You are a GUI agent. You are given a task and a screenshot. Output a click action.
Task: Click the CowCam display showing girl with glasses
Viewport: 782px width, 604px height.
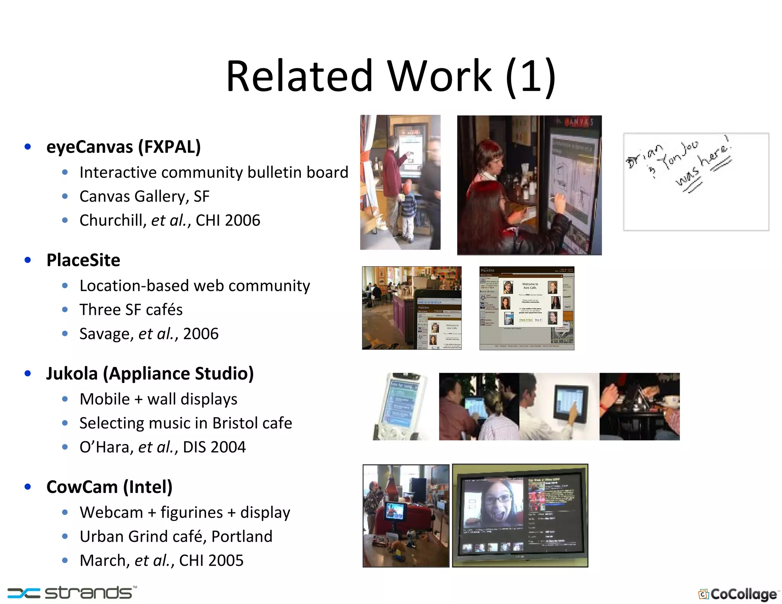[520, 516]
